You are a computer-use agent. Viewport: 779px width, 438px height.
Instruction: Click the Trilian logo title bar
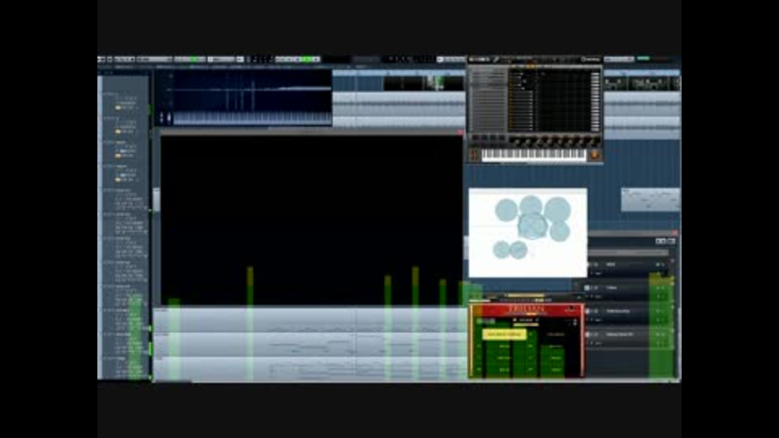tap(527, 310)
